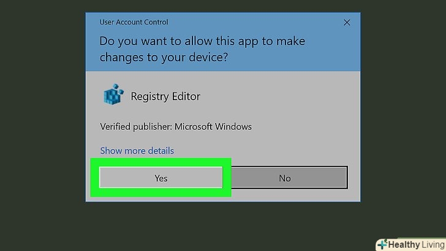Click Yes to allow Registry Editor
Screen dimensions: 446x251
161,178
